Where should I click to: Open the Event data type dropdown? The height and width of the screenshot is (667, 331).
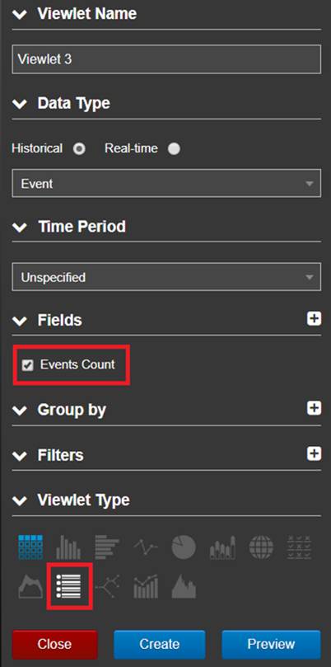[x=166, y=183]
